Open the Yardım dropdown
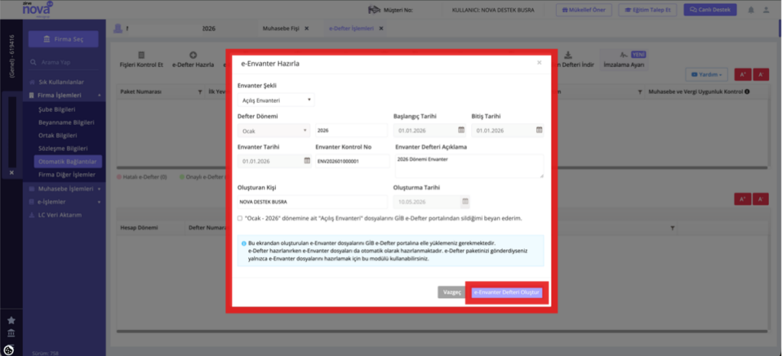 (706, 75)
